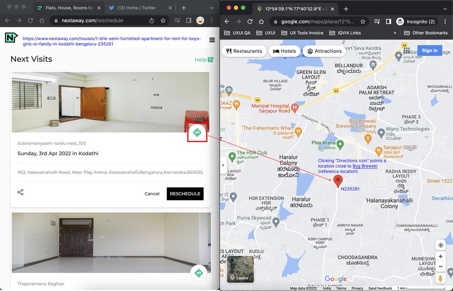Reload the Nestaway page
Screen dimensions: 453x291
(31, 20)
